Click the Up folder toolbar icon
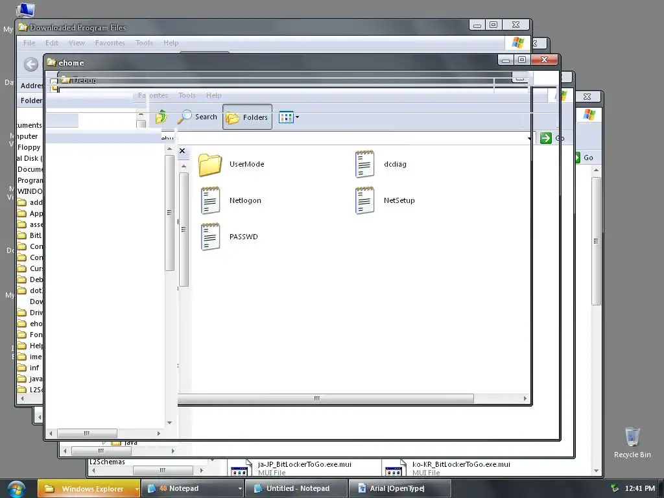 tap(161, 117)
